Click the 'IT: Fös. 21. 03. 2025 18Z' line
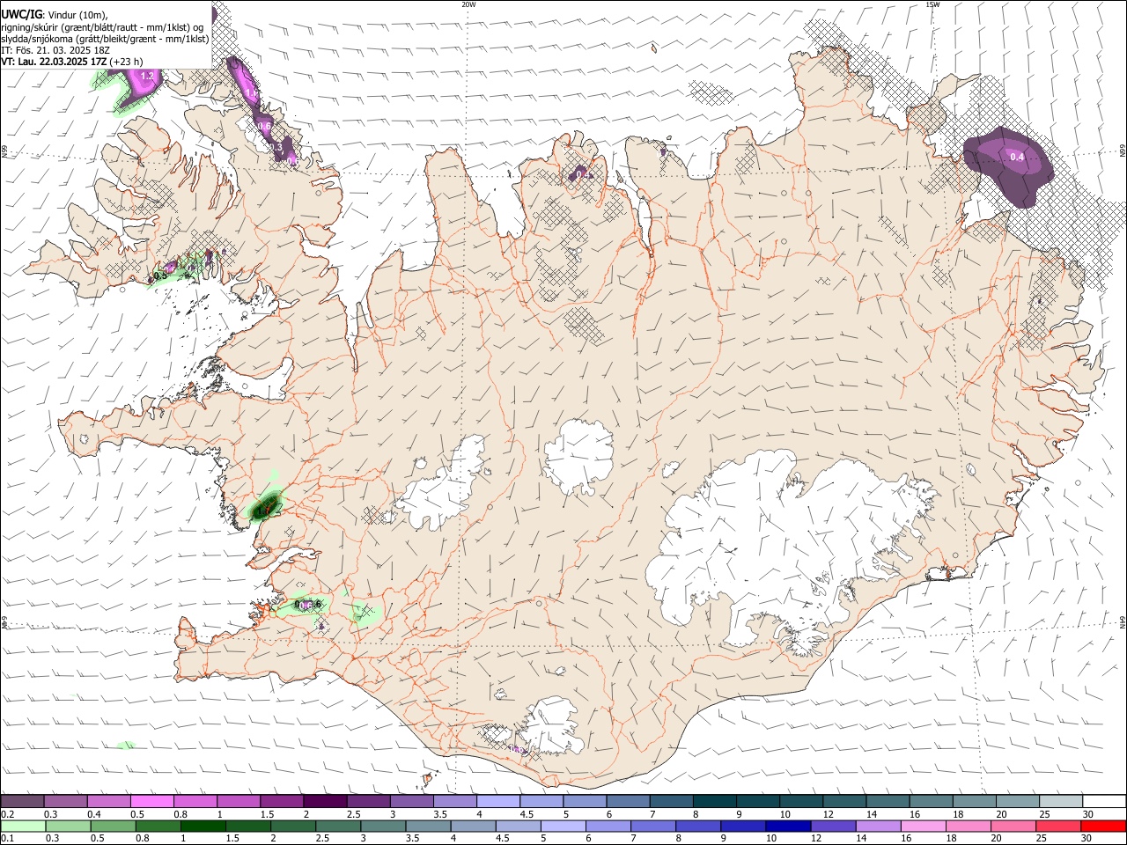The image size is (1127, 845). [x=54, y=50]
